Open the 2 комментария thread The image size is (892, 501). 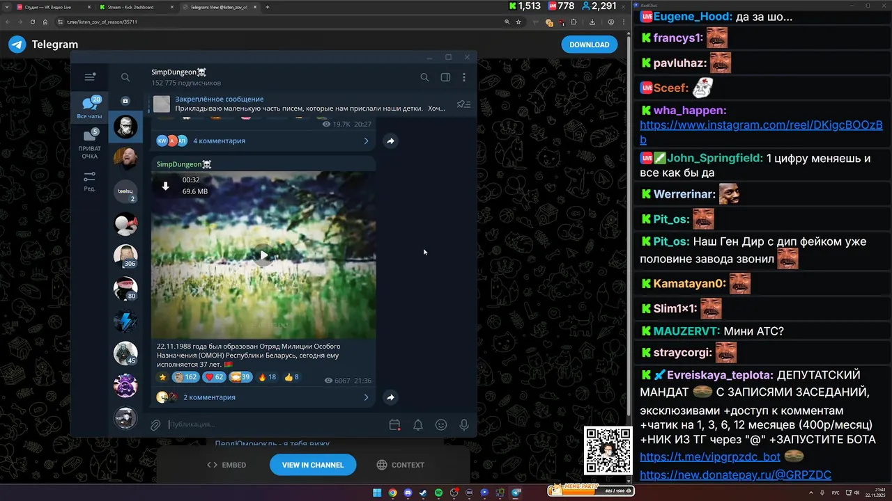point(263,397)
